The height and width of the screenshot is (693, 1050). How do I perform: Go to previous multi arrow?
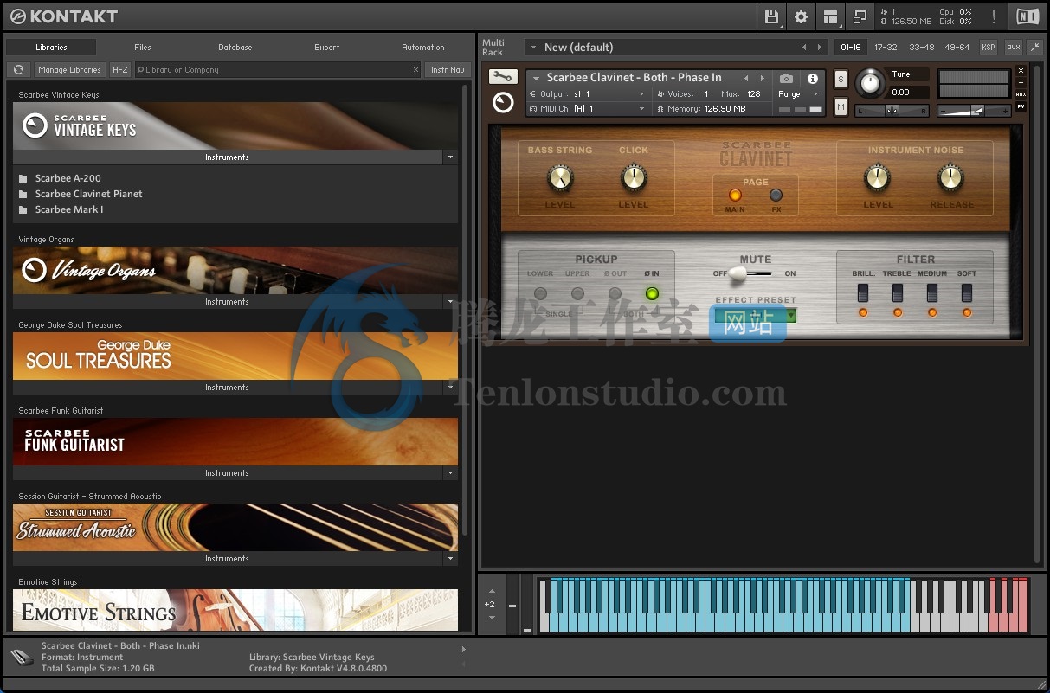804,48
